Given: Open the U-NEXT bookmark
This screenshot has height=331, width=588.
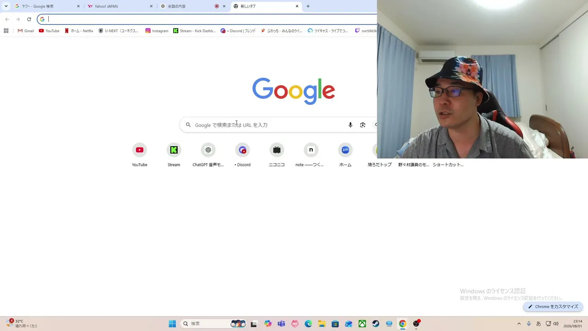Looking at the screenshot, I should point(119,31).
